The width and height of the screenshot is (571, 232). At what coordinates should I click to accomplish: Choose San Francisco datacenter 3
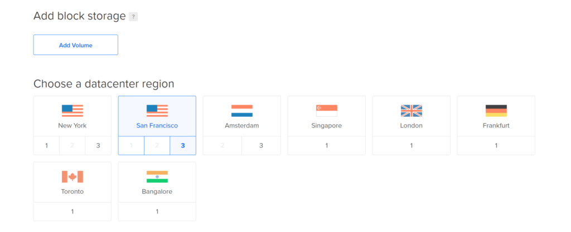183,146
